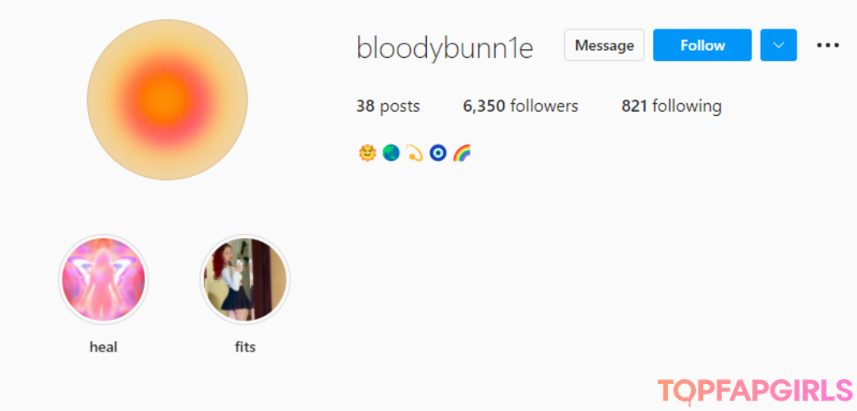Viewport: 857px width, 411px height.
Task: Click the rainbow emoji in bio
Action: pyautogui.click(x=462, y=153)
